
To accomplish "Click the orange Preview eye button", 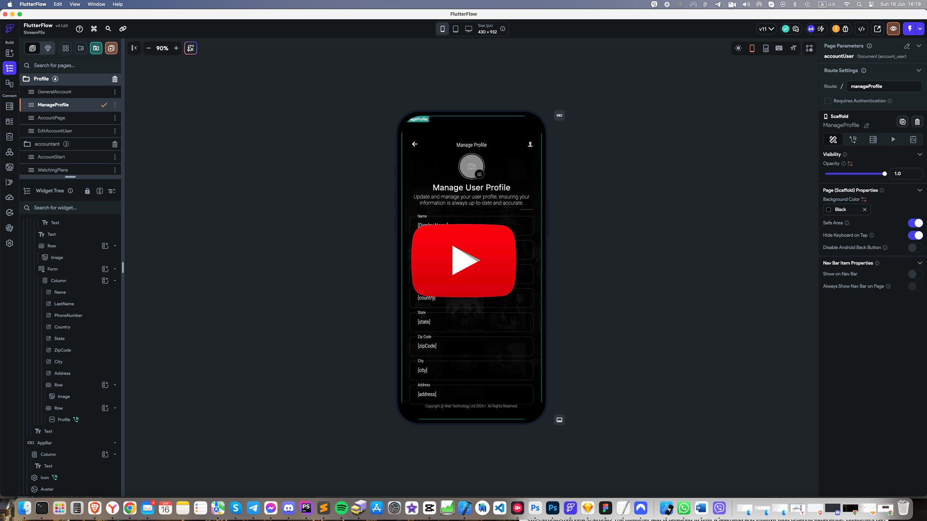I will coord(893,29).
